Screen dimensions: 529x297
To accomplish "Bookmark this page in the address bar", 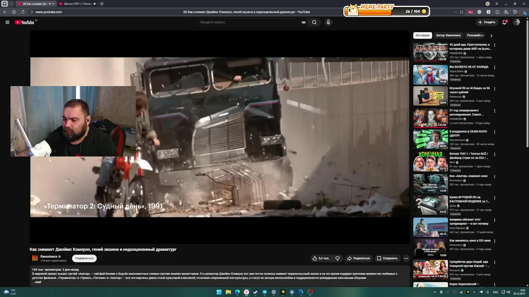I will [x=462, y=12].
